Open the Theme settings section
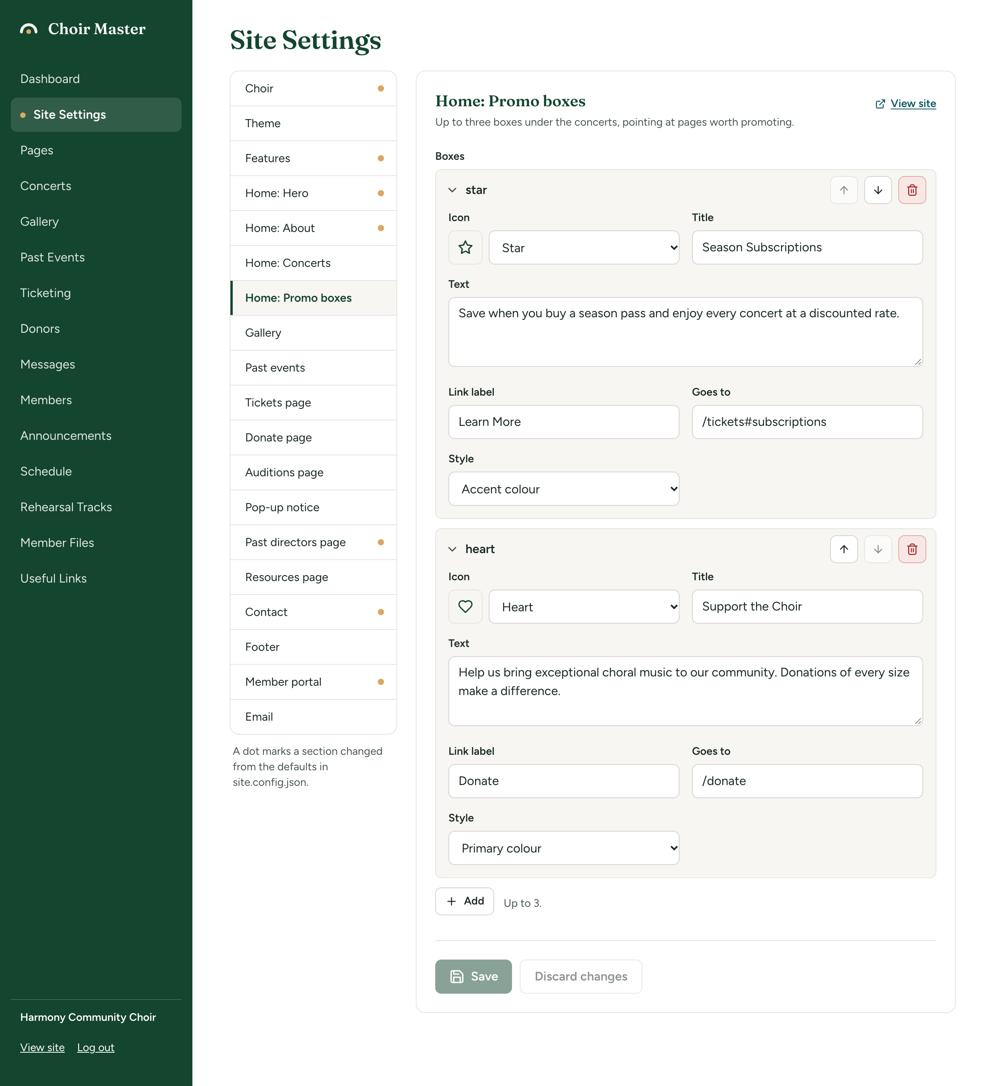Image resolution: width=993 pixels, height=1086 pixels. point(313,123)
